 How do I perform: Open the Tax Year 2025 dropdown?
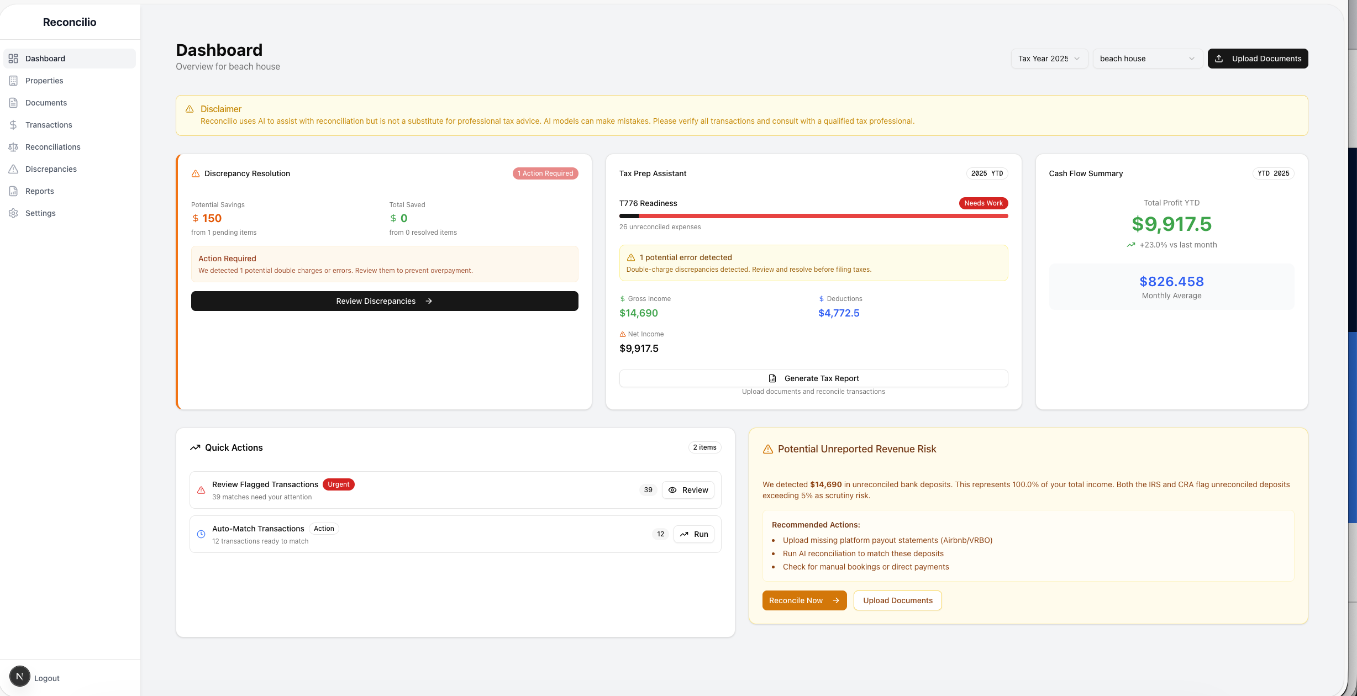point(1049,59)
